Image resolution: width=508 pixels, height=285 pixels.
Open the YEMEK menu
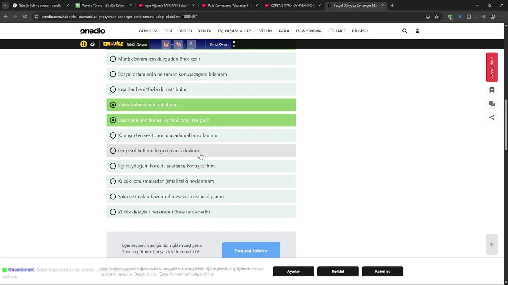click(x=205, y=31)
